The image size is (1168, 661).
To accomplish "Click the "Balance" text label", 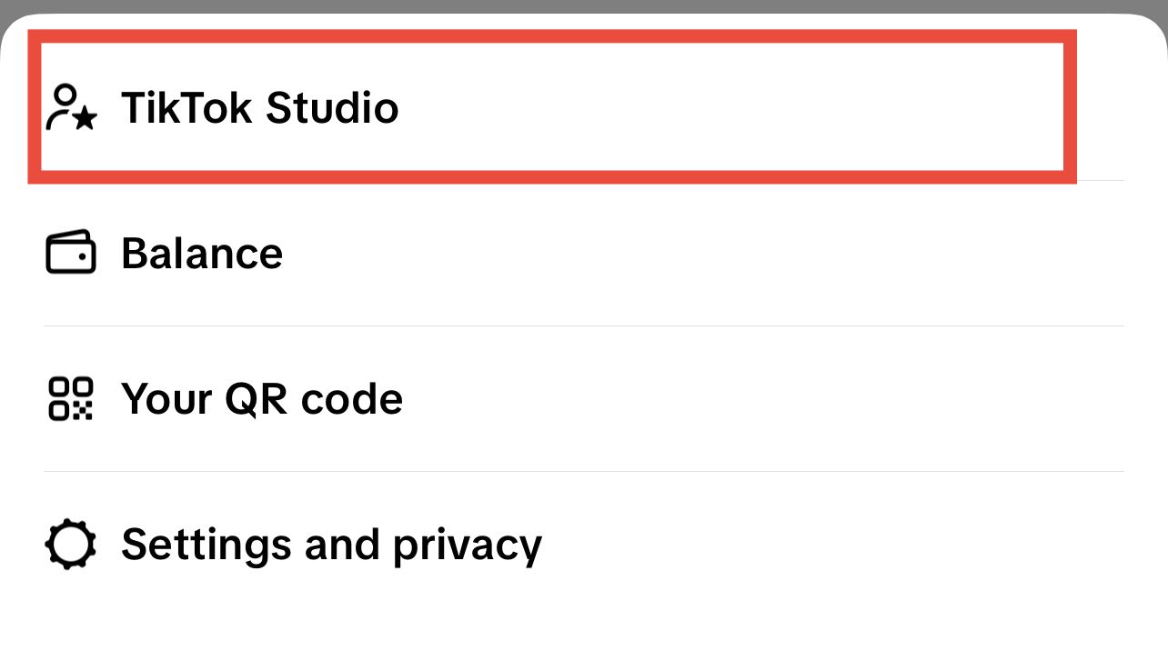I will pyautogui.click(x=202, y=253).
